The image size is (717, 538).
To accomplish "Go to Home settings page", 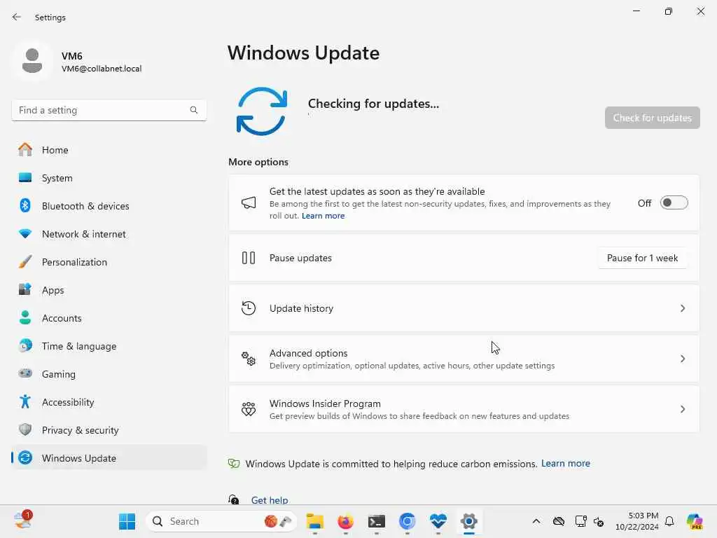I will (109, 150).
